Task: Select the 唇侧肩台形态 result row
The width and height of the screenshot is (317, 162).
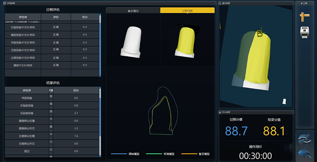Action: pyautogui.click(x=52, y=128)
